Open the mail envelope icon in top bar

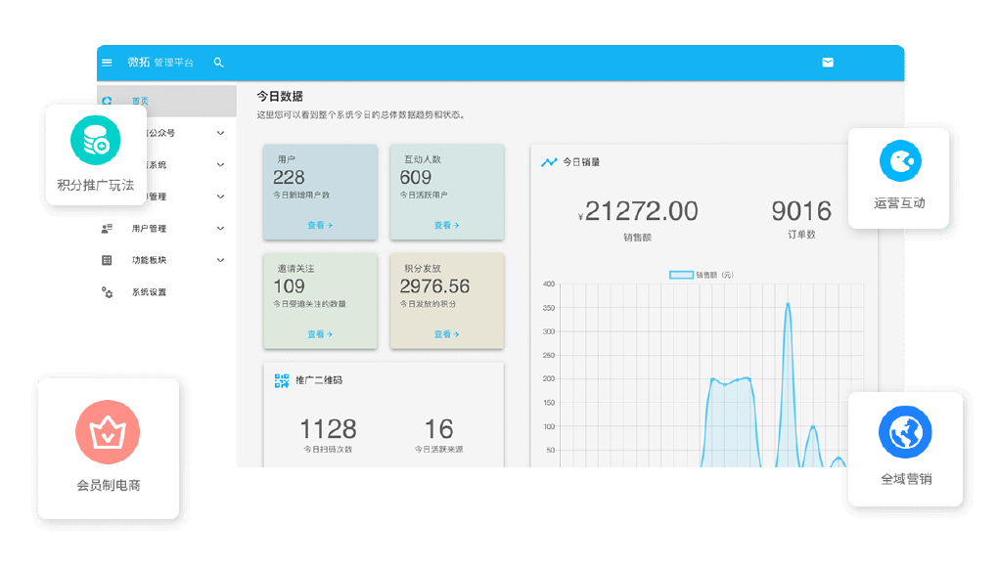(x=828, y=63)
